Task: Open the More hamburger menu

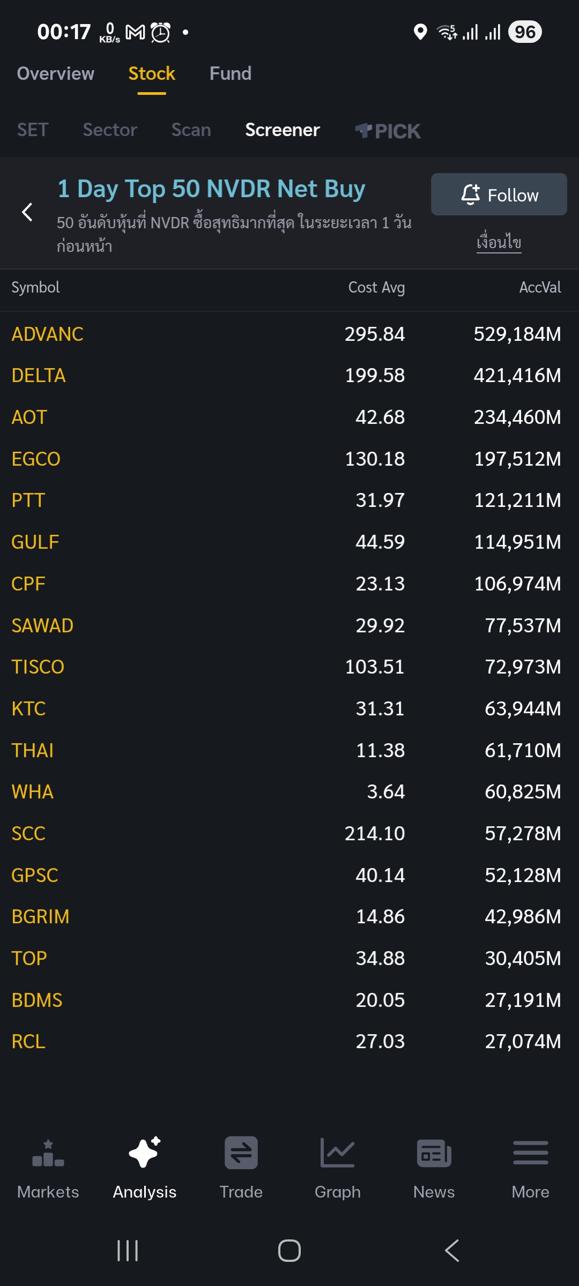Action: (x=530, y=1154)
